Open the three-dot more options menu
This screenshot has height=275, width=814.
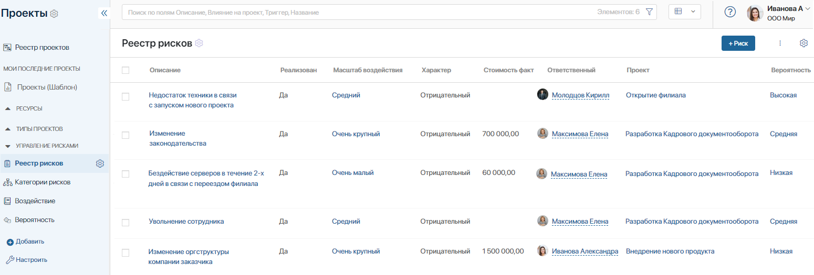pyautogui.click(x=780, y=43)
